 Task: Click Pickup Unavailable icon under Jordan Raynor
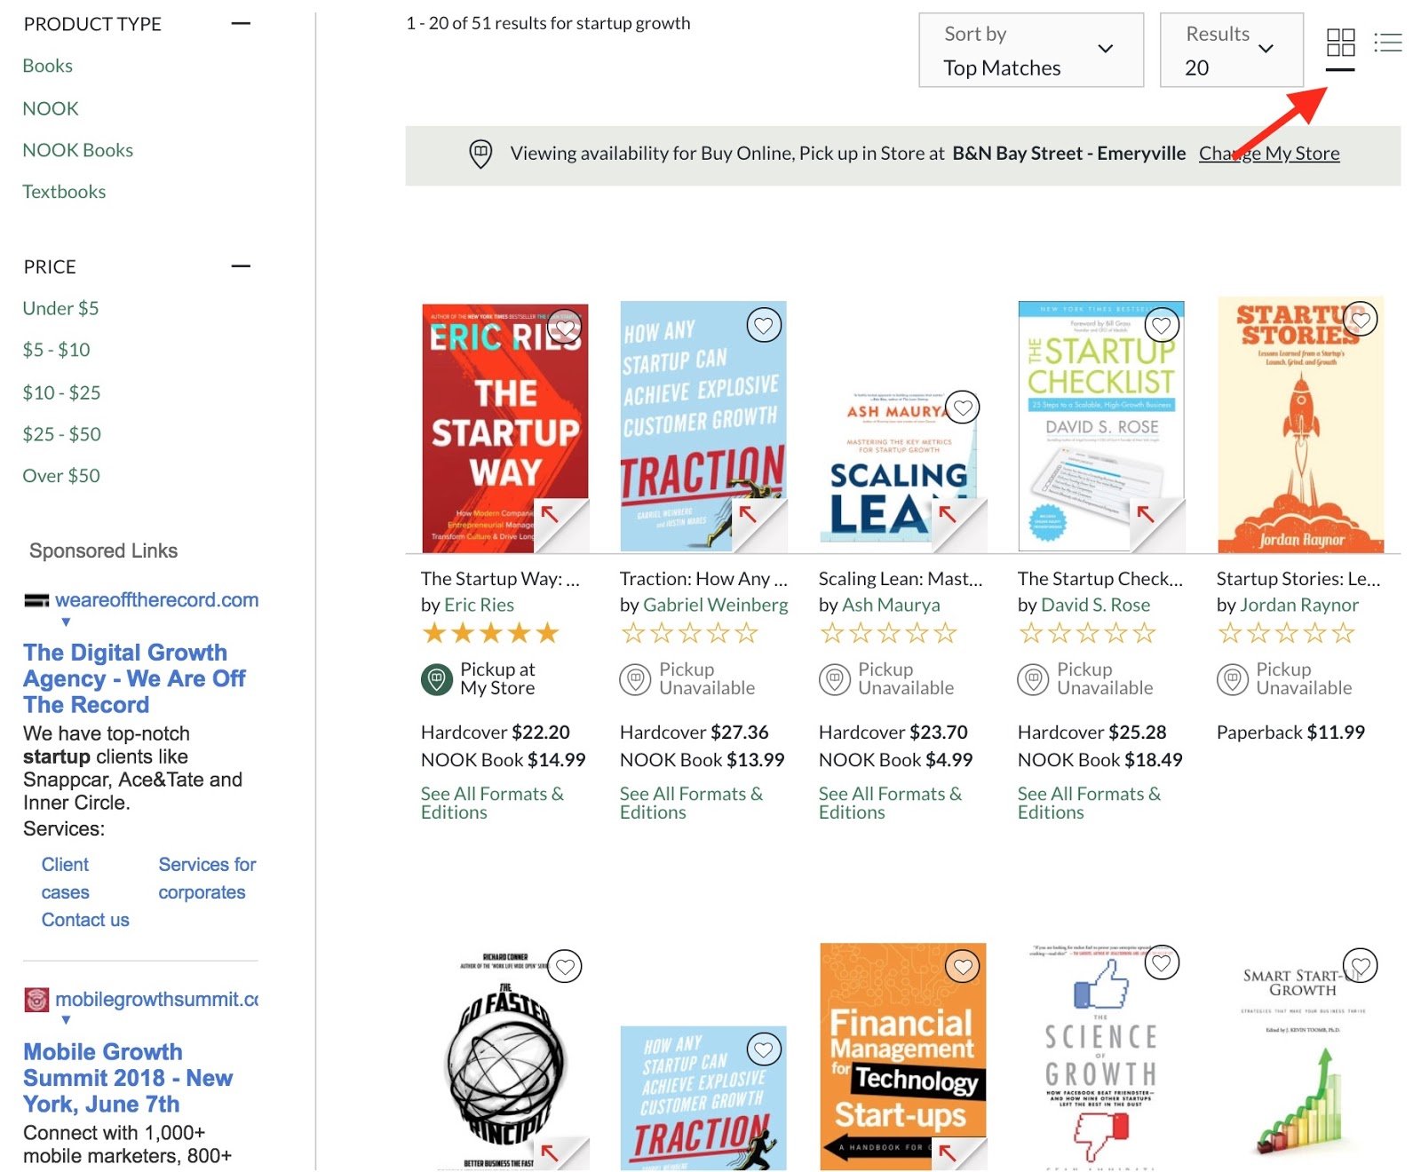point(1232,679)
